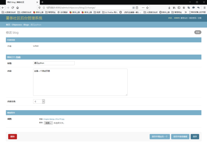Toggle reader view icon in address bar
The height and width of the screenshot is (145, 207).
(137, 8)
